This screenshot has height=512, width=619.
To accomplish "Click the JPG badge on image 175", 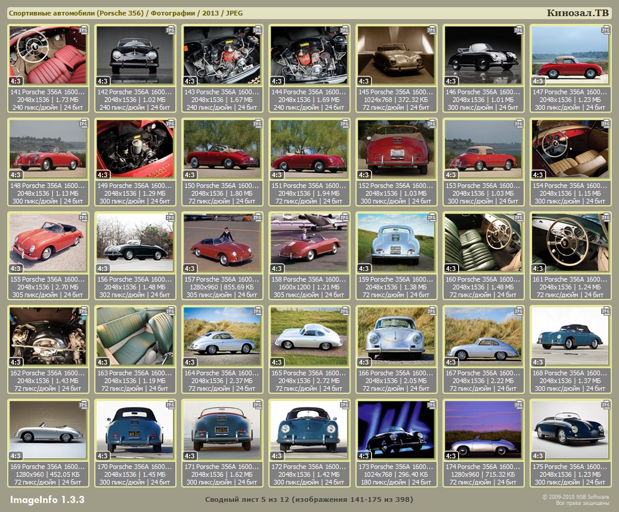I will pos(605,404).
